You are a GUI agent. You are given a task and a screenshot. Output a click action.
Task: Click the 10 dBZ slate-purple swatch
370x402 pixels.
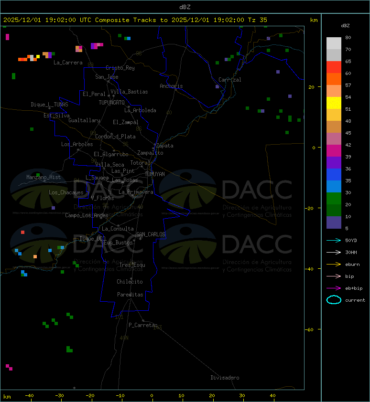tap(334, 222)
